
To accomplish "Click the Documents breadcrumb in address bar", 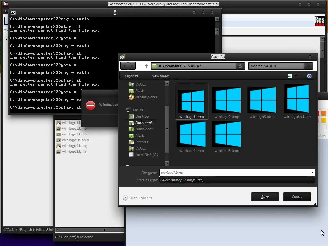I will [172, 66].
